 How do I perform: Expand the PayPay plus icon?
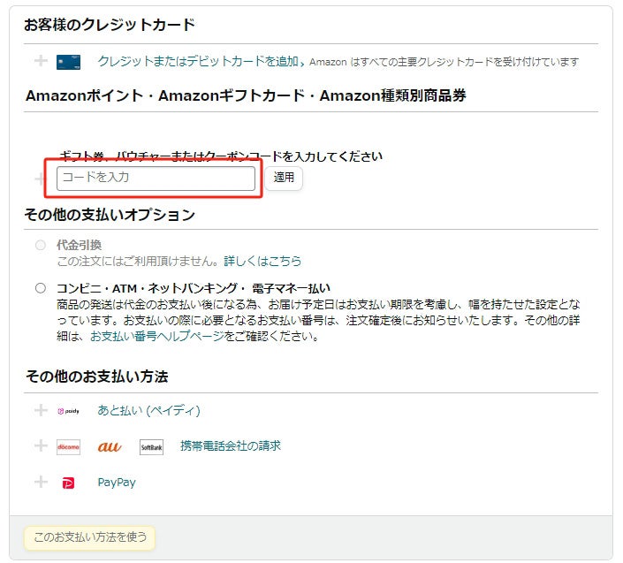(41, 482)
